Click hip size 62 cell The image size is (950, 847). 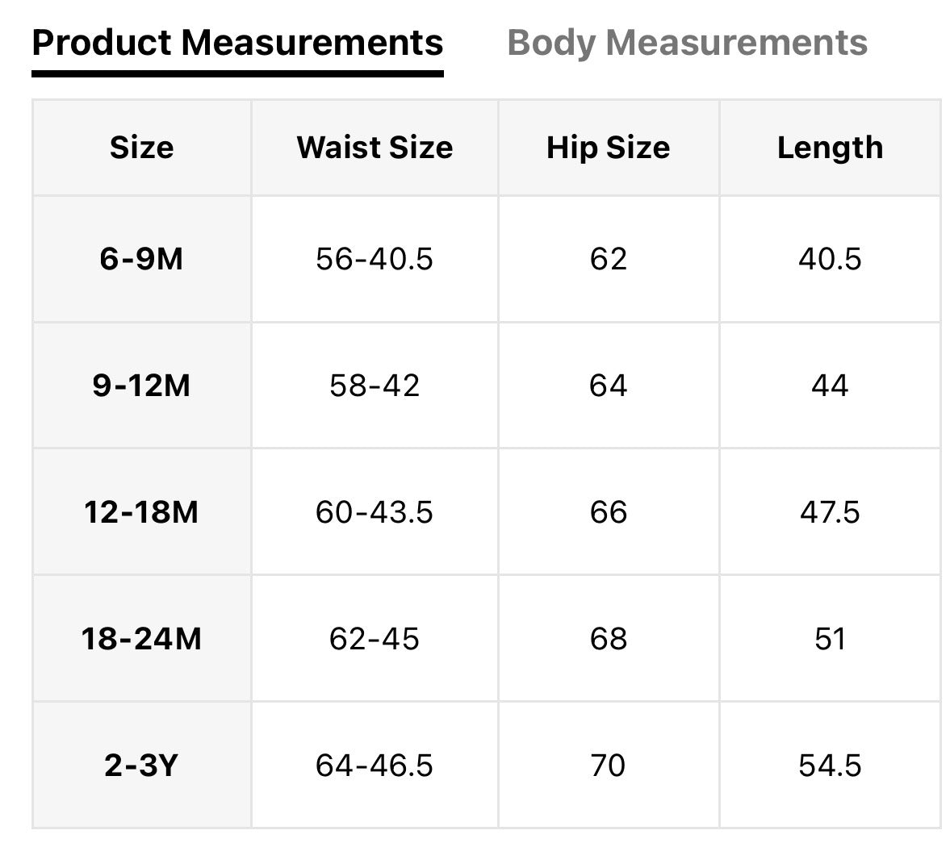[x=608, y=259]
